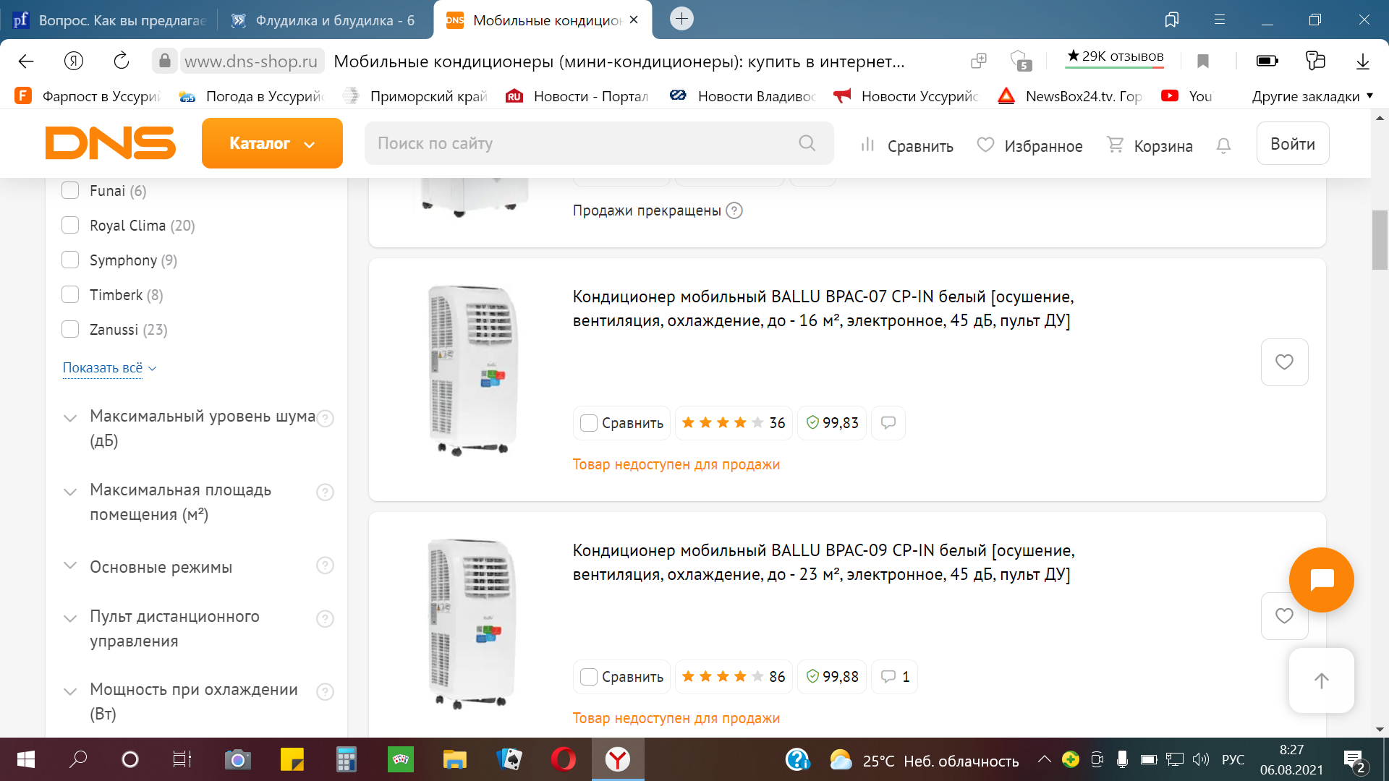Image resolution: width=1389 pixels, height=781 pixels.
Task: Click the scroll-to-top arrow button
Action: pos(1322,680)
